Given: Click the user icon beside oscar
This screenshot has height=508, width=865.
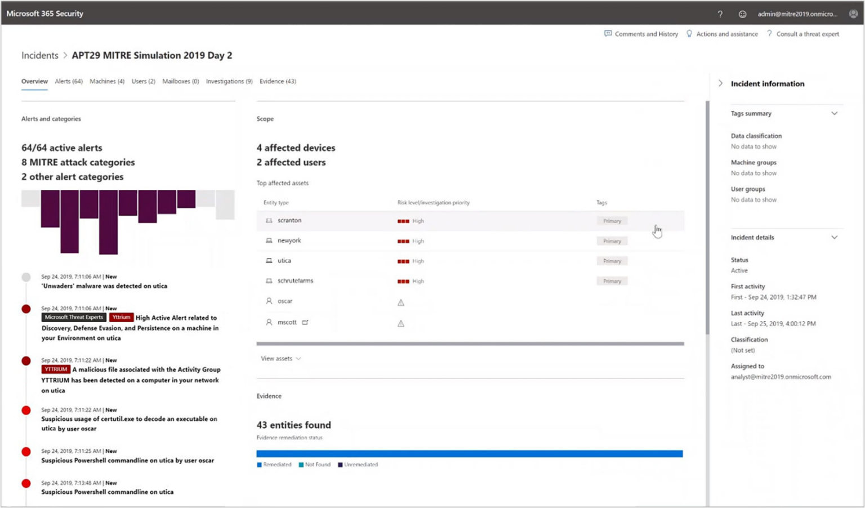Looking at the screenshot, I should click(269, 301).
